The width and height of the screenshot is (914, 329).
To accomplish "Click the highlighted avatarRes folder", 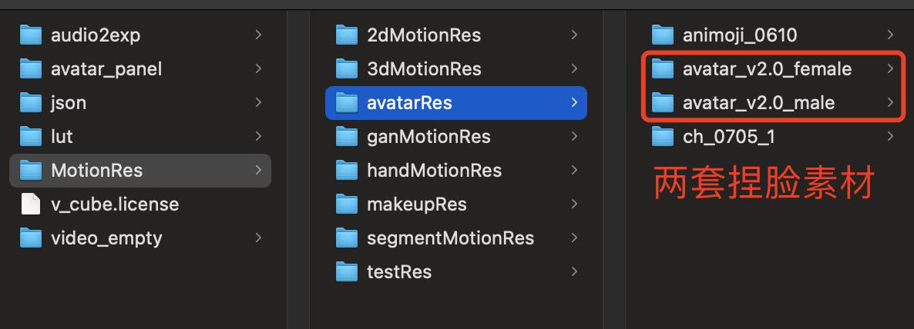I will tap(455, 103).
